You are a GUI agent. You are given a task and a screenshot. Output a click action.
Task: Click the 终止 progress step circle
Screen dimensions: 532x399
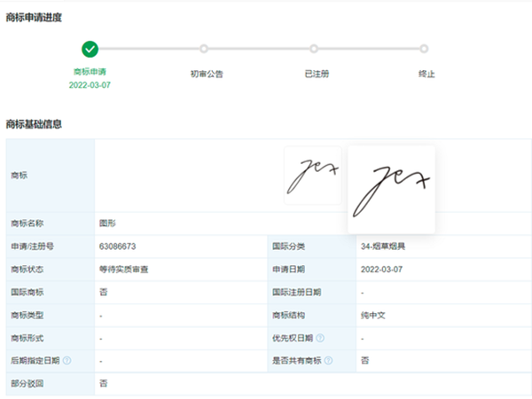(x=425, y=50)
